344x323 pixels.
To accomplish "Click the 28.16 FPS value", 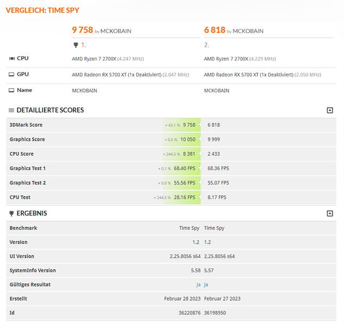I will click(185, 197).
